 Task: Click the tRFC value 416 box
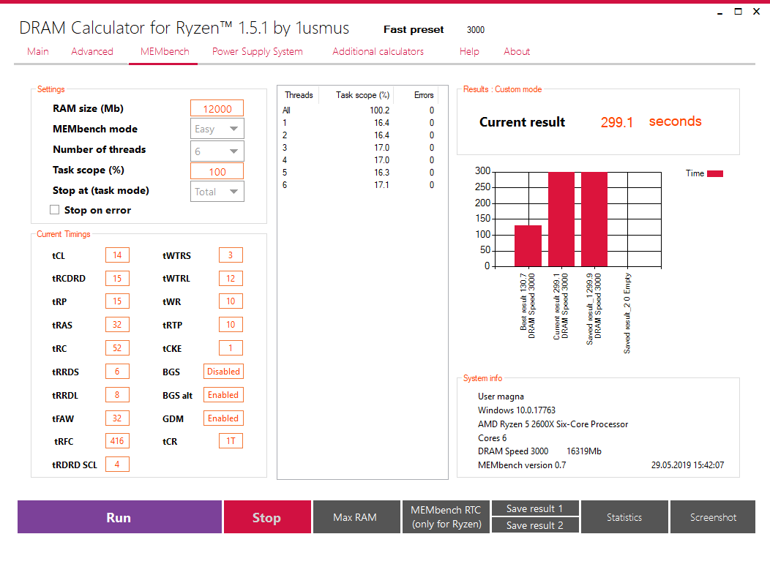[117, 441]
